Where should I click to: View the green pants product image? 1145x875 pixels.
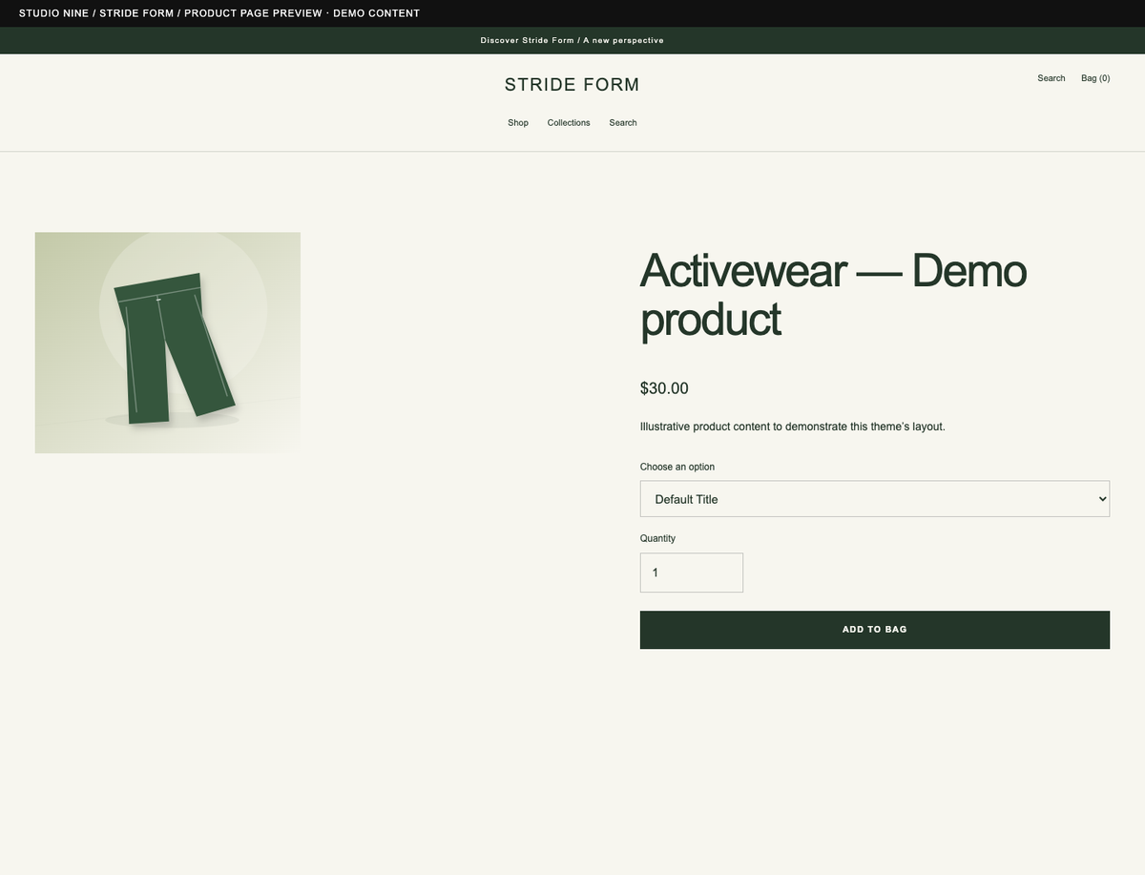pyautogui.click(x=168, y=343)
